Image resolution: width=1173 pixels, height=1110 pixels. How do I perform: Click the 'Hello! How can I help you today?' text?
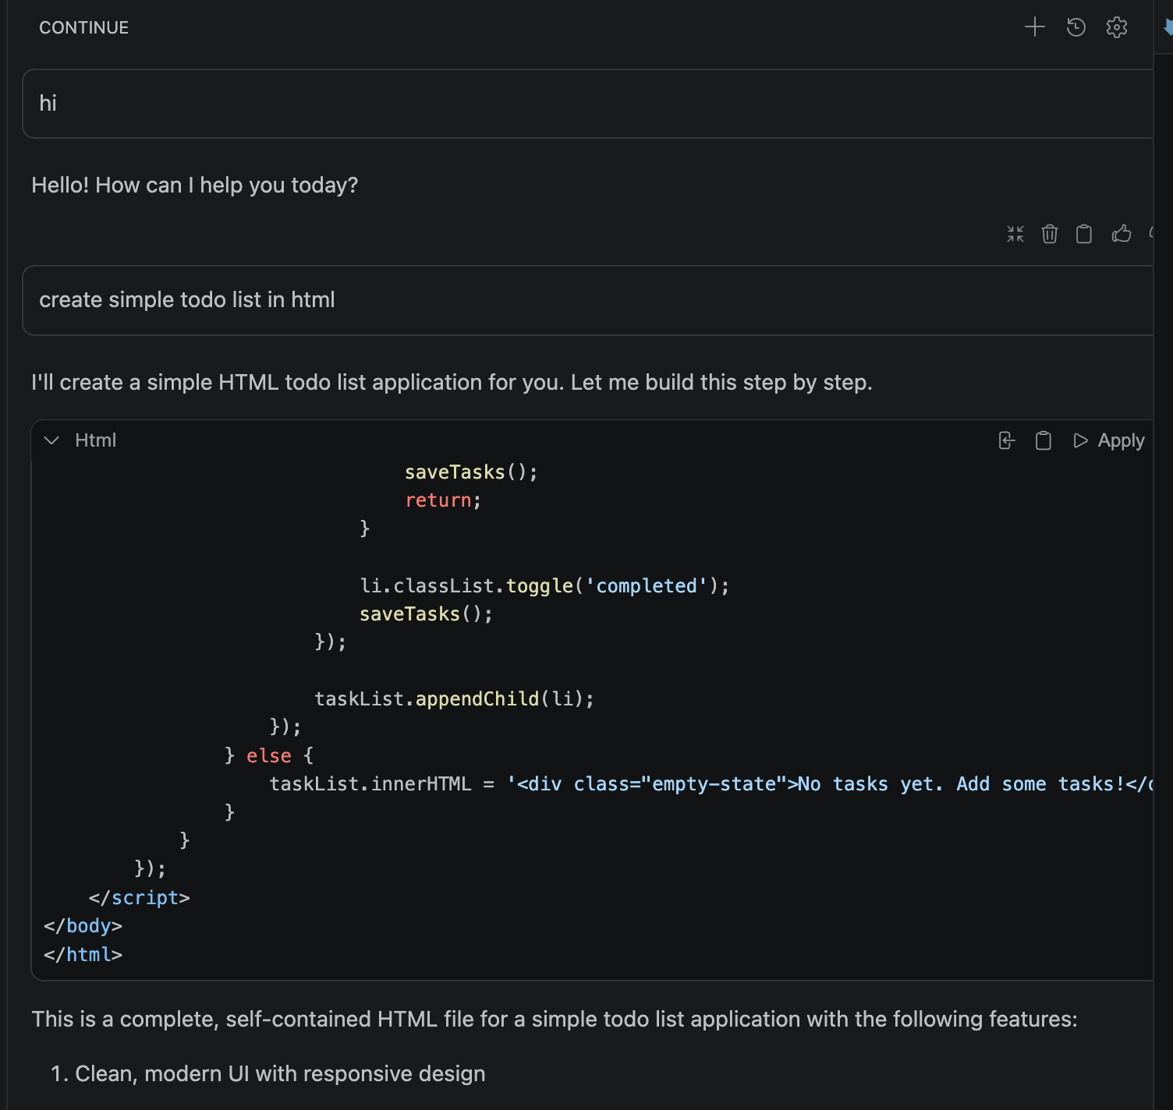(194, 186)
